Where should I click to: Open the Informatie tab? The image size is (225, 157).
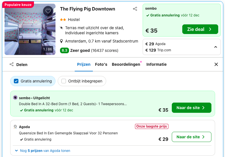(156, 64)
